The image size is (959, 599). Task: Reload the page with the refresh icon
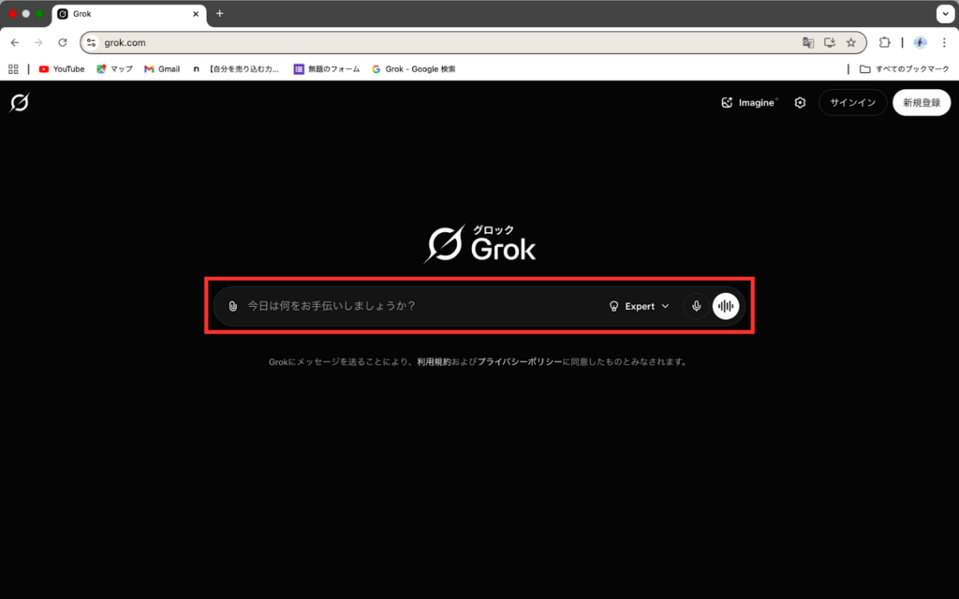point(62,42)
